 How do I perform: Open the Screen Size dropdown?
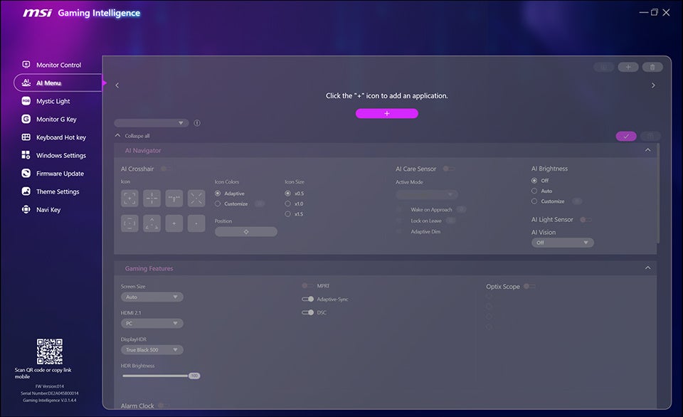152,297
